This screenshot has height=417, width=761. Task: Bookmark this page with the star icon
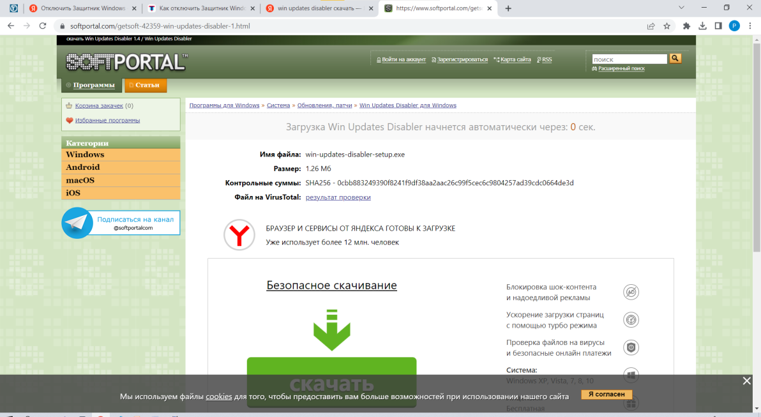[x=667, y=26]
